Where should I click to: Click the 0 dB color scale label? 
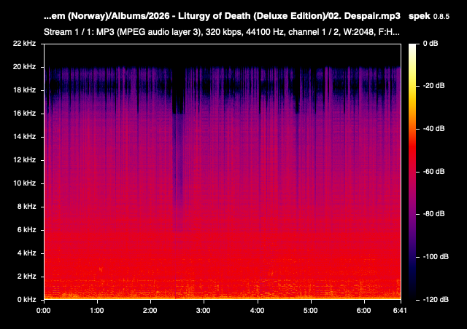[x=431, y=44]
